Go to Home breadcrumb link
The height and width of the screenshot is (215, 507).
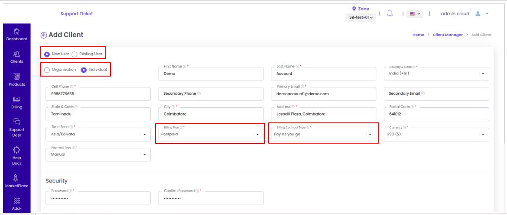tap(418, 35)
